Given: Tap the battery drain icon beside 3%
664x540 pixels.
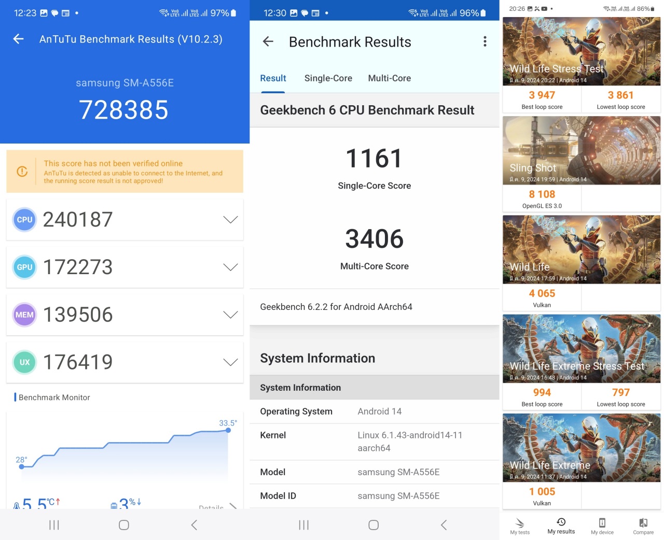Looking at the screenshot, I should tap(114, 505).
